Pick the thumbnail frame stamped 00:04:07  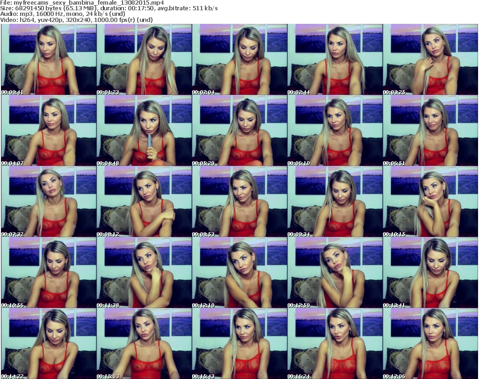point(49,130)
